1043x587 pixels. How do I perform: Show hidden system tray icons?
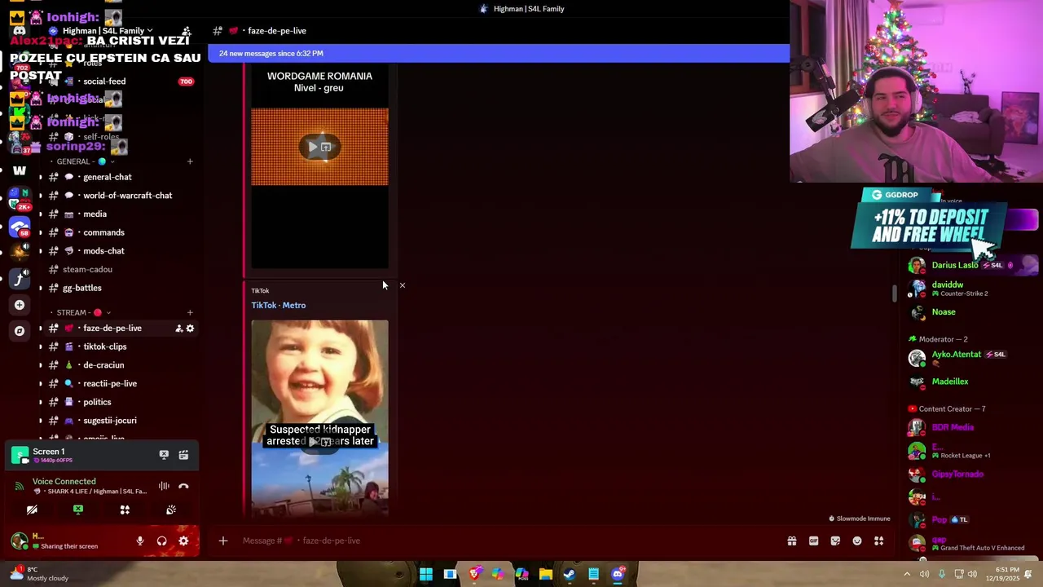tap(906, 574)
